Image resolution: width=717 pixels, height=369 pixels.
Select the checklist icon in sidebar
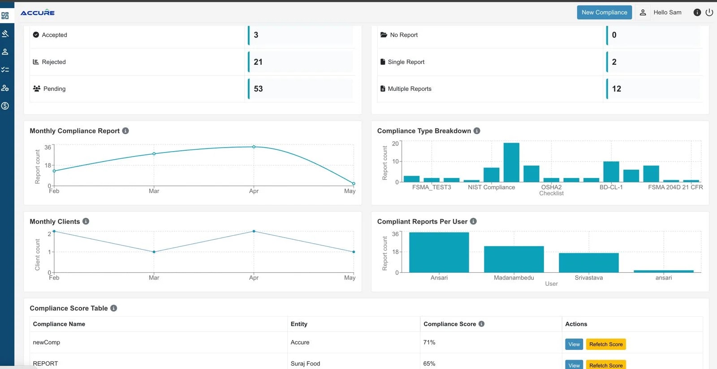(5, 70)
